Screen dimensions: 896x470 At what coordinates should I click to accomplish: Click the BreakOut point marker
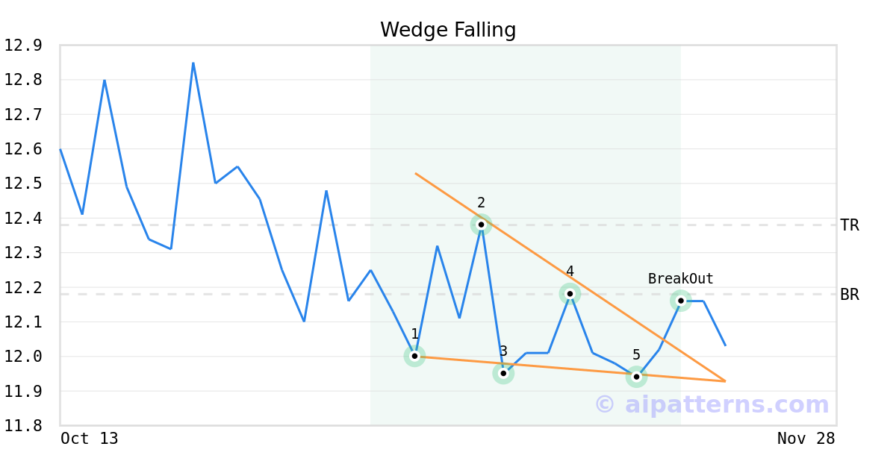tap(680, 301)
